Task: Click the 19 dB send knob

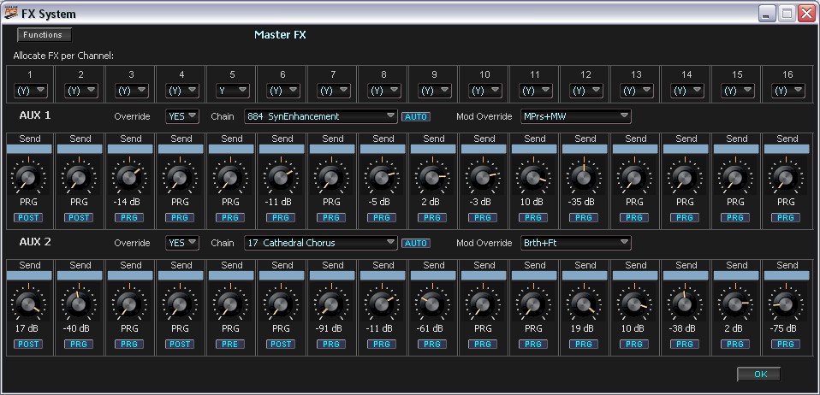Action: point(585,304)
